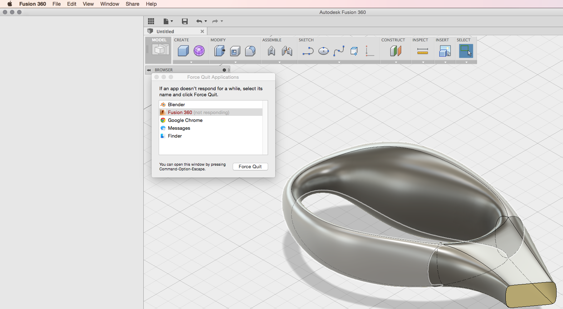Image resolution: width=563 pixels, height=309 pixels.
Task: Open the MODEL workspace switcher
Action: (159, 50)
